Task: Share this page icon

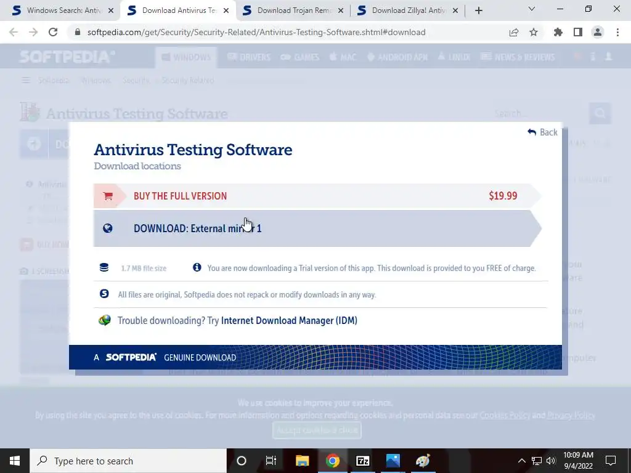Action: pos(514,32)
